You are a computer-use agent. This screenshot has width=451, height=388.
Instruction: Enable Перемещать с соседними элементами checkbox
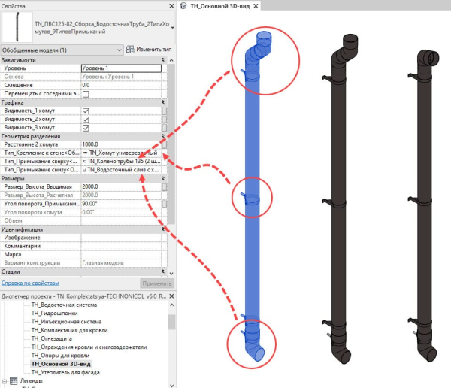pyautogui.click(x=86, y=94)
